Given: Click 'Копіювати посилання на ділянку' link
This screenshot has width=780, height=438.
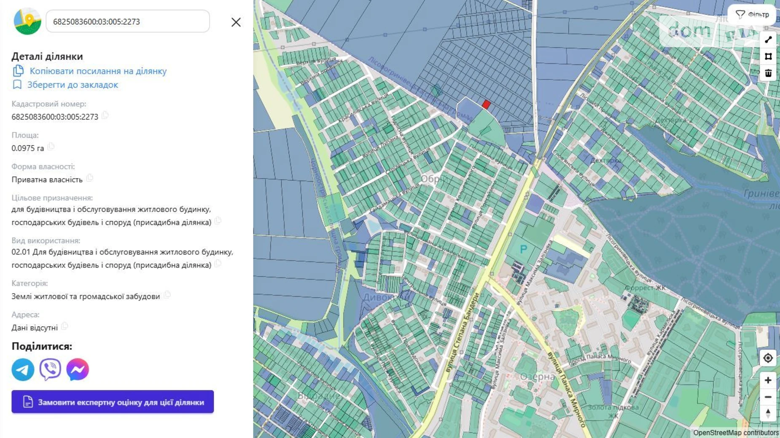Looking at the screenshot, I should (98, 71).
